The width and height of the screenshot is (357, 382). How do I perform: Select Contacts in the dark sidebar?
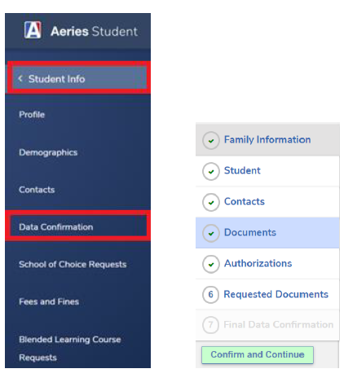tap(37, 190)
